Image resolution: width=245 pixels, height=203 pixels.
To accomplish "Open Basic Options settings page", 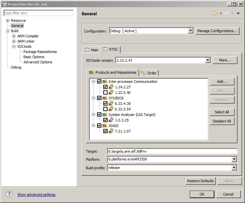I will pyautogui.click(x=34, y=57).
